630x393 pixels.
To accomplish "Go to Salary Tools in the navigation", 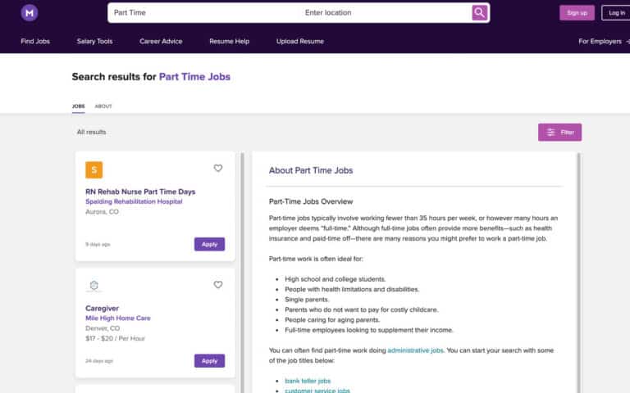I will (x=94, y=41).
